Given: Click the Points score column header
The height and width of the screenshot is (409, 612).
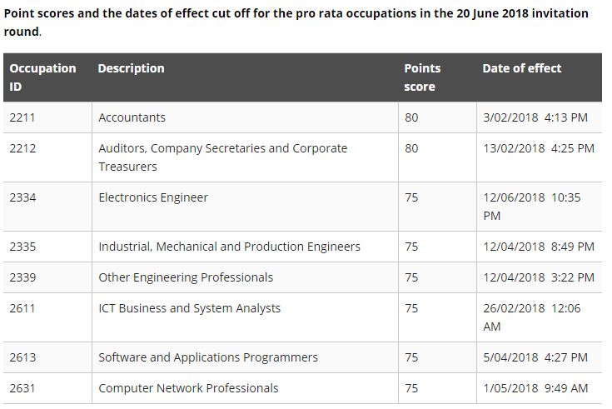Looking at the screenshot, I should [x=422, y=77].
